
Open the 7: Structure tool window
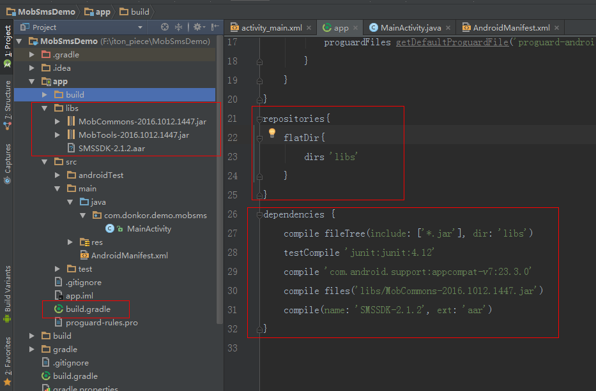click(7, 105)
